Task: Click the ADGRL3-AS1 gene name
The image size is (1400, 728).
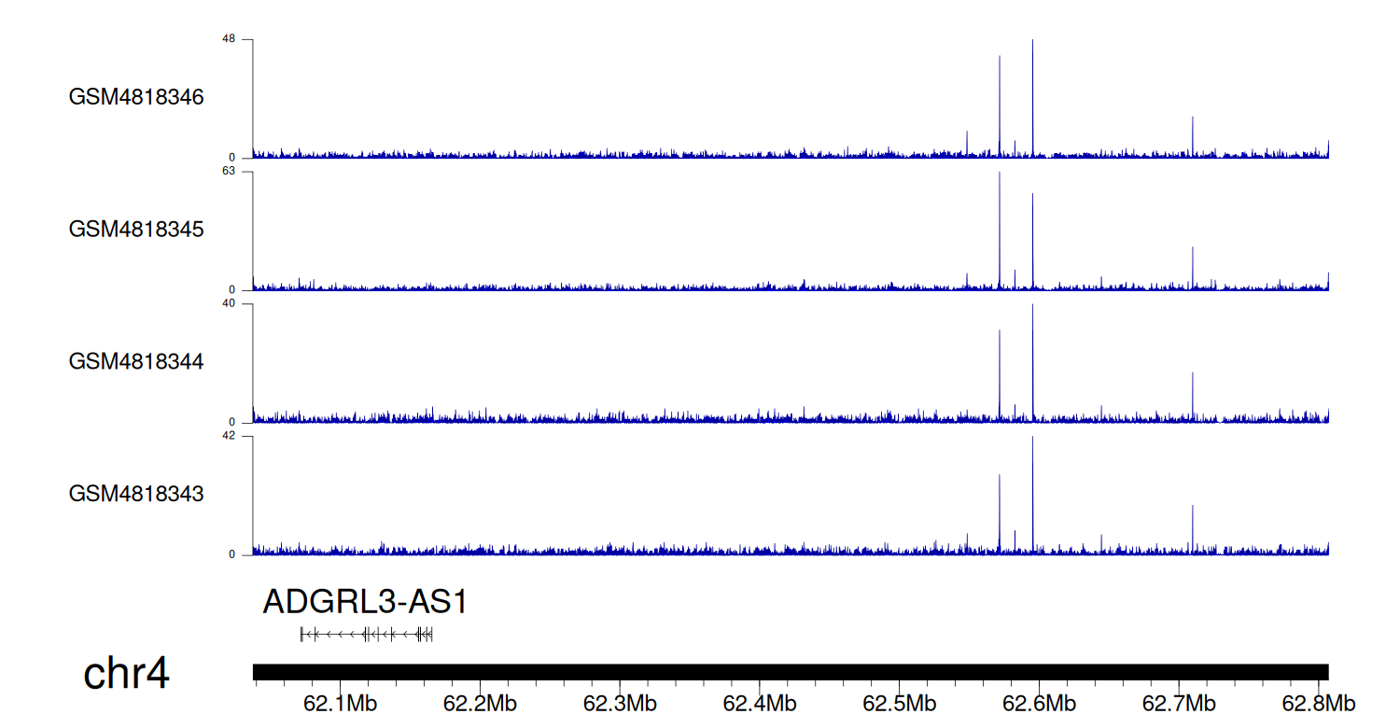Action: 365,603
